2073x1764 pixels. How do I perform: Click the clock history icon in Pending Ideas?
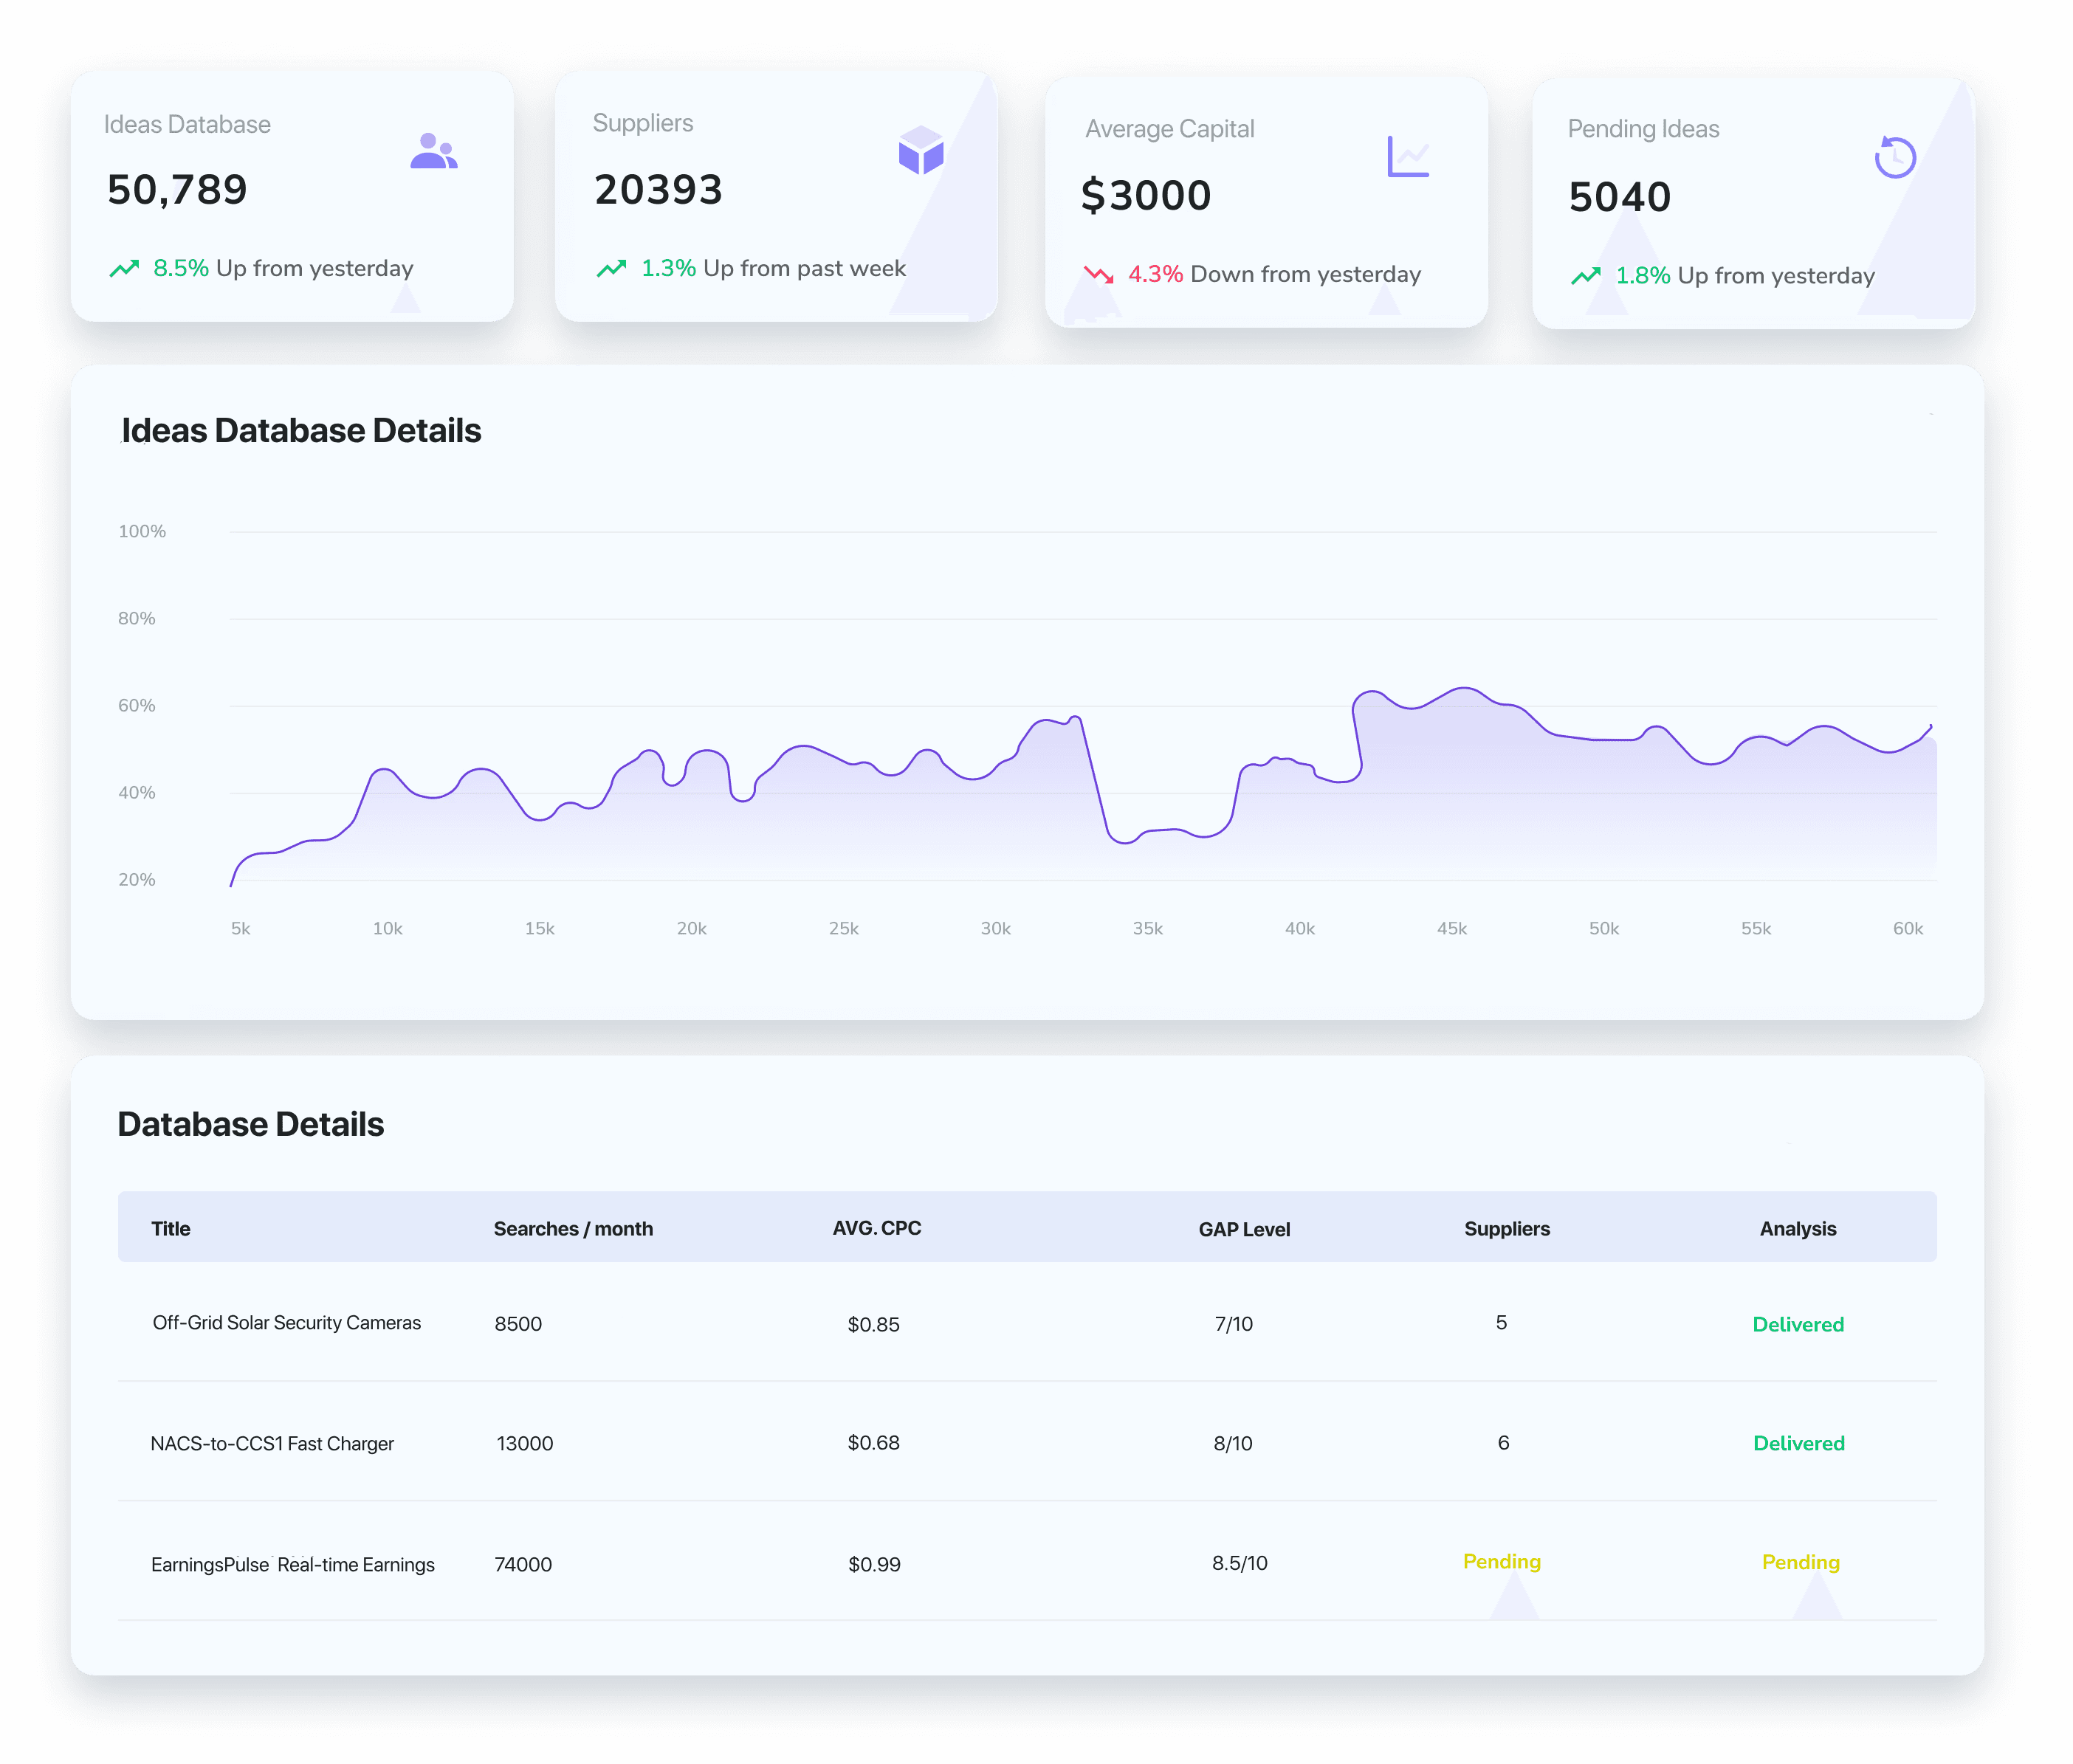tap(1894, 157)
